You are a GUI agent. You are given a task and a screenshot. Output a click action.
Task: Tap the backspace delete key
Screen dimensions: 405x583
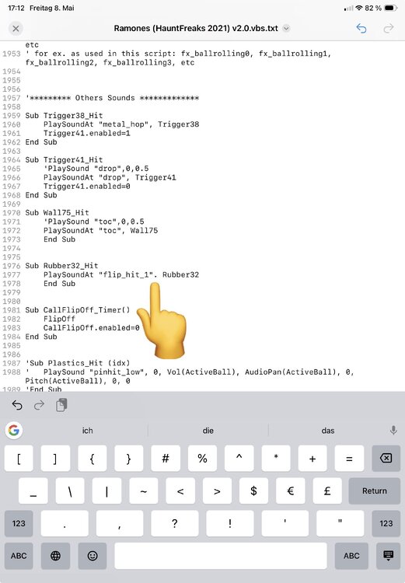click(386, 459)
